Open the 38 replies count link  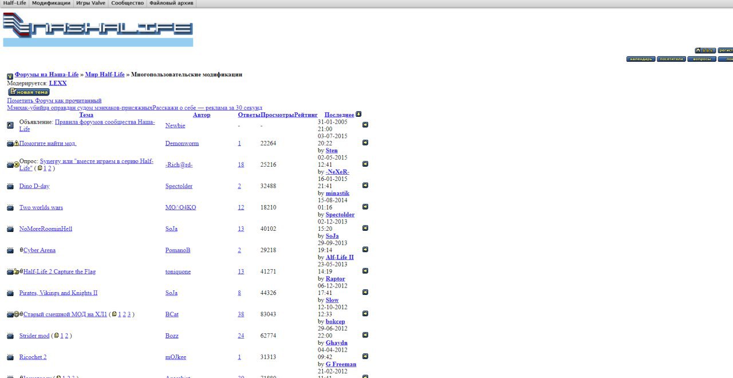tap(241, 314)
